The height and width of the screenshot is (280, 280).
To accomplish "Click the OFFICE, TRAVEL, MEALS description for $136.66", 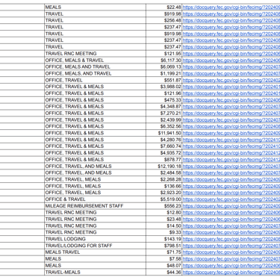I will click(95, 186).
